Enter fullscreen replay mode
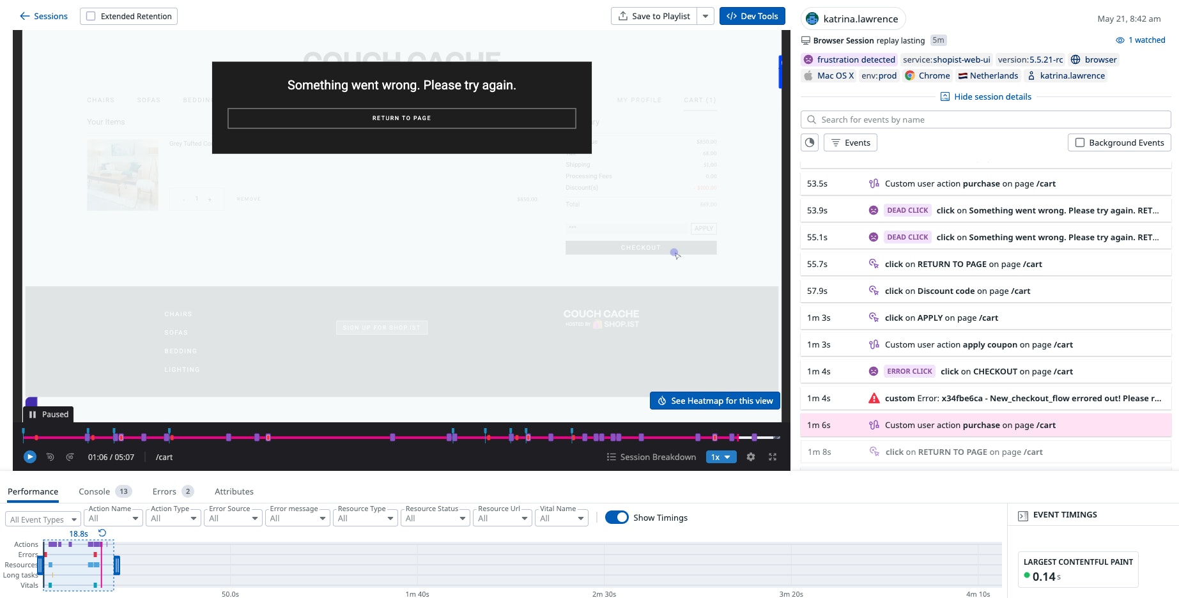The width and height of the screenshot is (1179, 598). coord(773,457)
